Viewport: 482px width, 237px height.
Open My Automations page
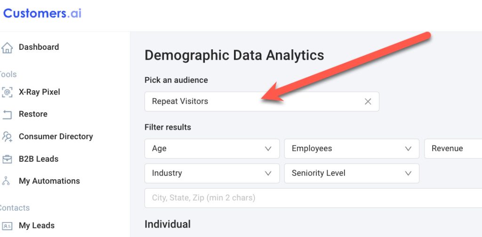click(49, 181)
